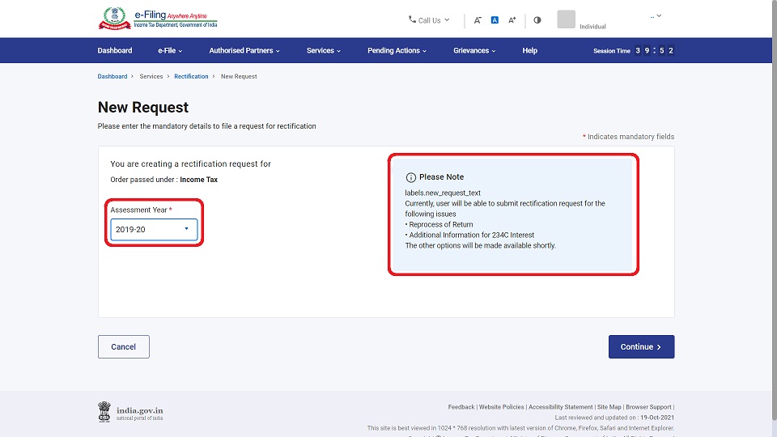777x437 pixels.
Task: Click the Cancel button
Action: pyautogui.click(x=124, y=347)
